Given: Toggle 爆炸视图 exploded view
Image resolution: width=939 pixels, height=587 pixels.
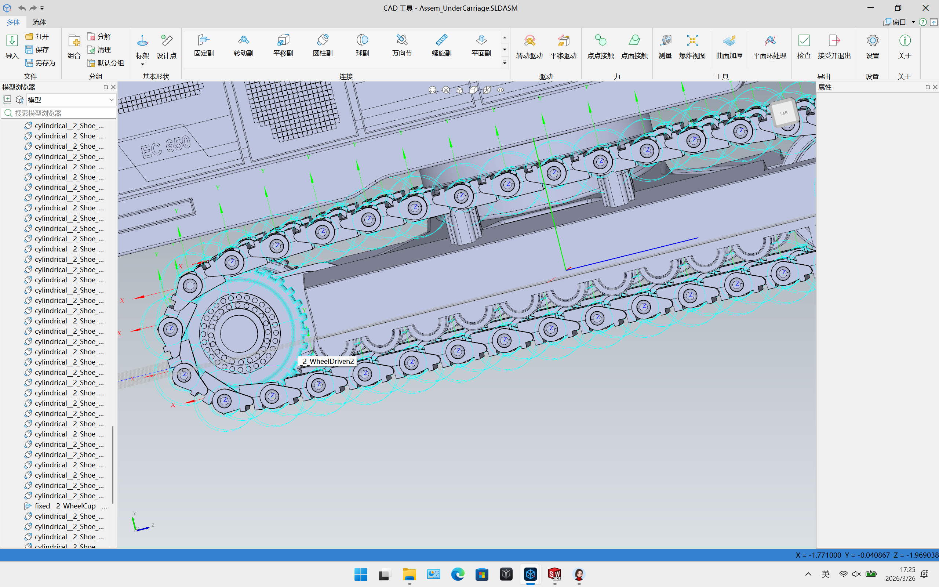Looking at the screenshot, I should [x=692, y=47].
